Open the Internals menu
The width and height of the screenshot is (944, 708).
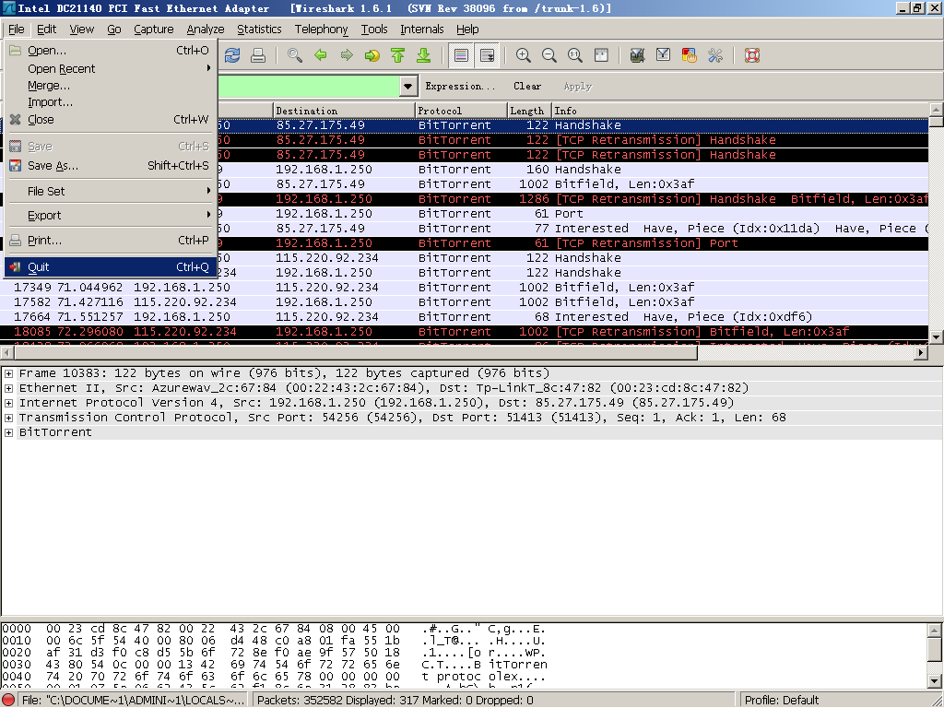[x=421, y=29]
